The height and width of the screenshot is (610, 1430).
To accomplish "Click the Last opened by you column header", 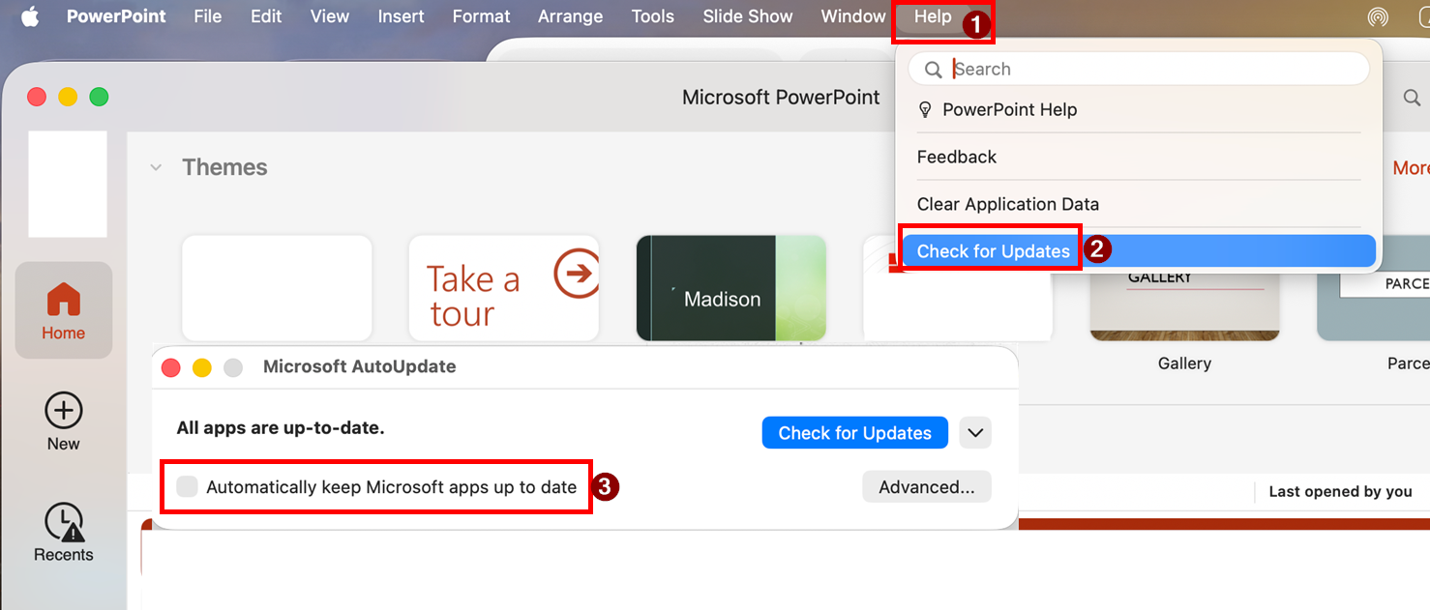I will coord(1340,492).
